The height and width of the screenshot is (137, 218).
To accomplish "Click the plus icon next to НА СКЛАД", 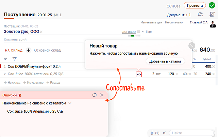I will coord(29,50).
